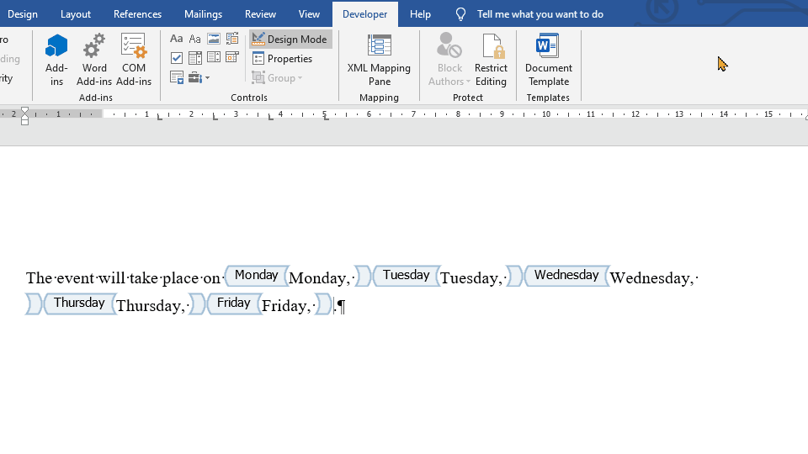Screen dimensions: 808x454
Task: Select the Tuesday content control tag
Action: [406, 276]
